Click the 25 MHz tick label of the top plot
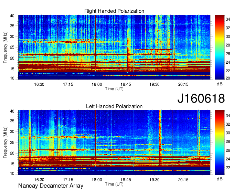 (x=12, y=47)
